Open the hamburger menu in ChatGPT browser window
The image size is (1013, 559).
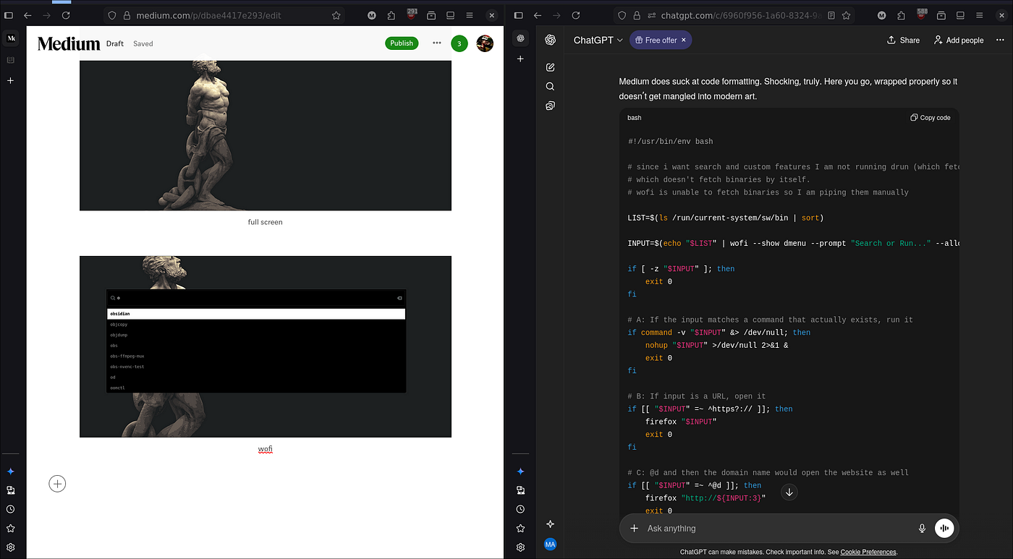pyautogui.click(x=979, y=15)
